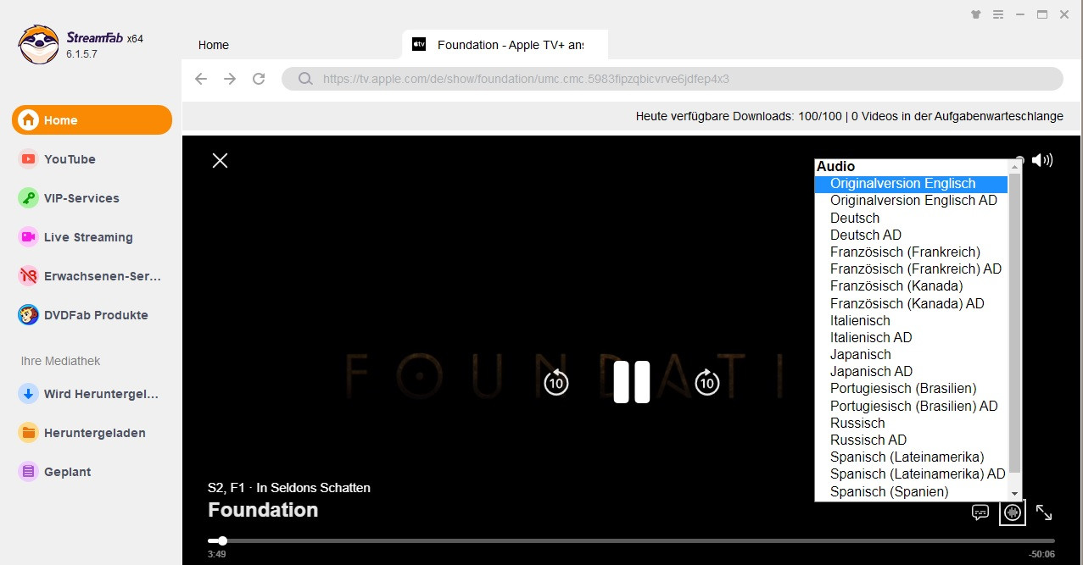The width and height of the screenshot is (1083, 565).
Task: Click the Geplant list icon
Action: tap(29, 472)
